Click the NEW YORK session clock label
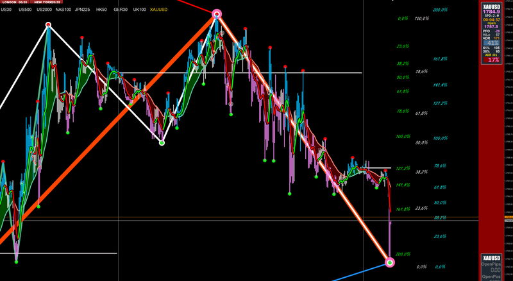The image size is (513, 281). pos(45,2)
